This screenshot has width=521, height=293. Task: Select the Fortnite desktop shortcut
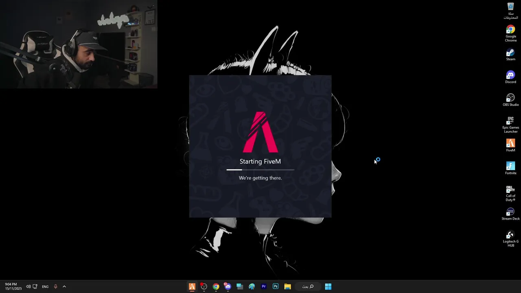pos(510,168)
